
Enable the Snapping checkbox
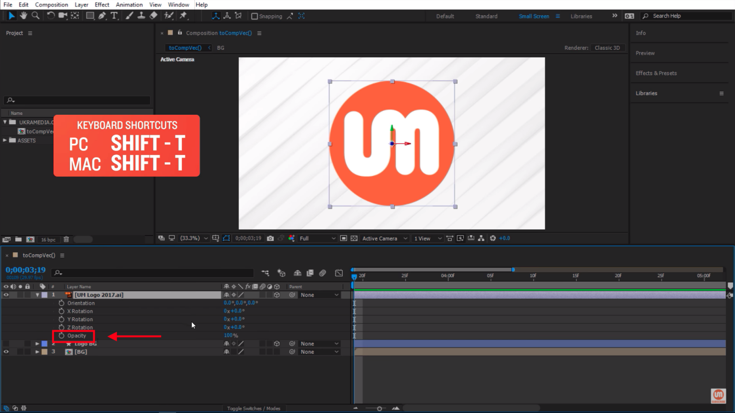[255, 16]
